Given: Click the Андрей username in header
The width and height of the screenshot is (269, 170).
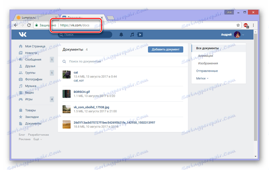Looking at the screenshot, I should pyautogui.click(x=226, y=35).
